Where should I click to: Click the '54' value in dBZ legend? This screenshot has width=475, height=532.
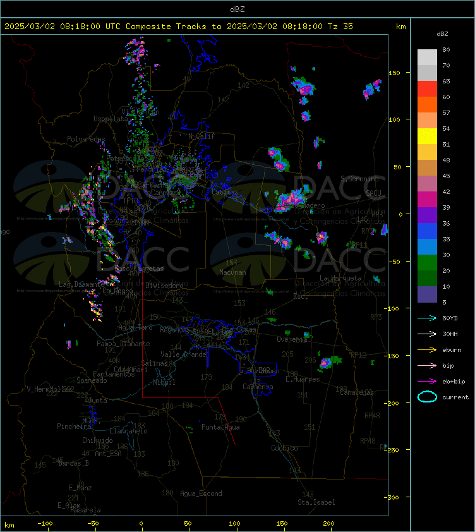(446, 129)
